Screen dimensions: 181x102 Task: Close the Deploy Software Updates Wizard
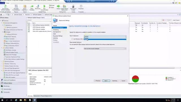[x=128, y=16]
